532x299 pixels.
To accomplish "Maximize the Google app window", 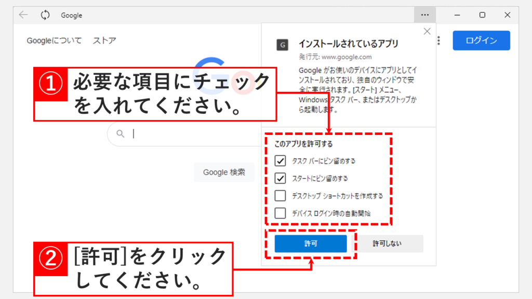I will [482, 15].
